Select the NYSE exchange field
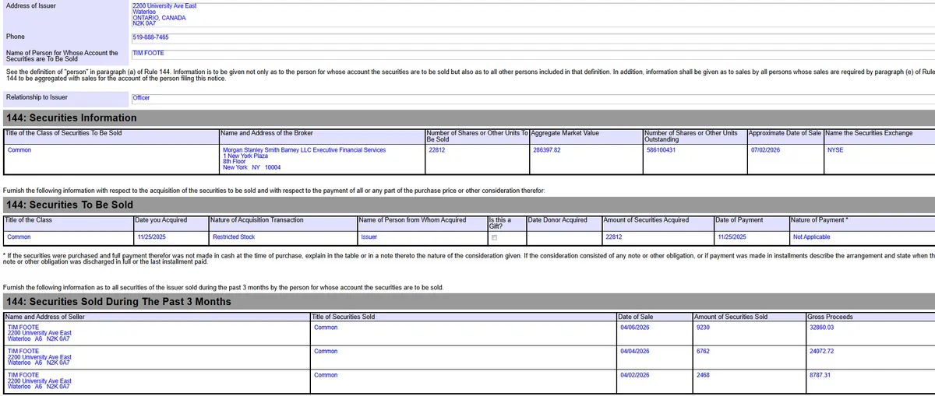Screen dimensions: 935x396 (x=834, y=150)
